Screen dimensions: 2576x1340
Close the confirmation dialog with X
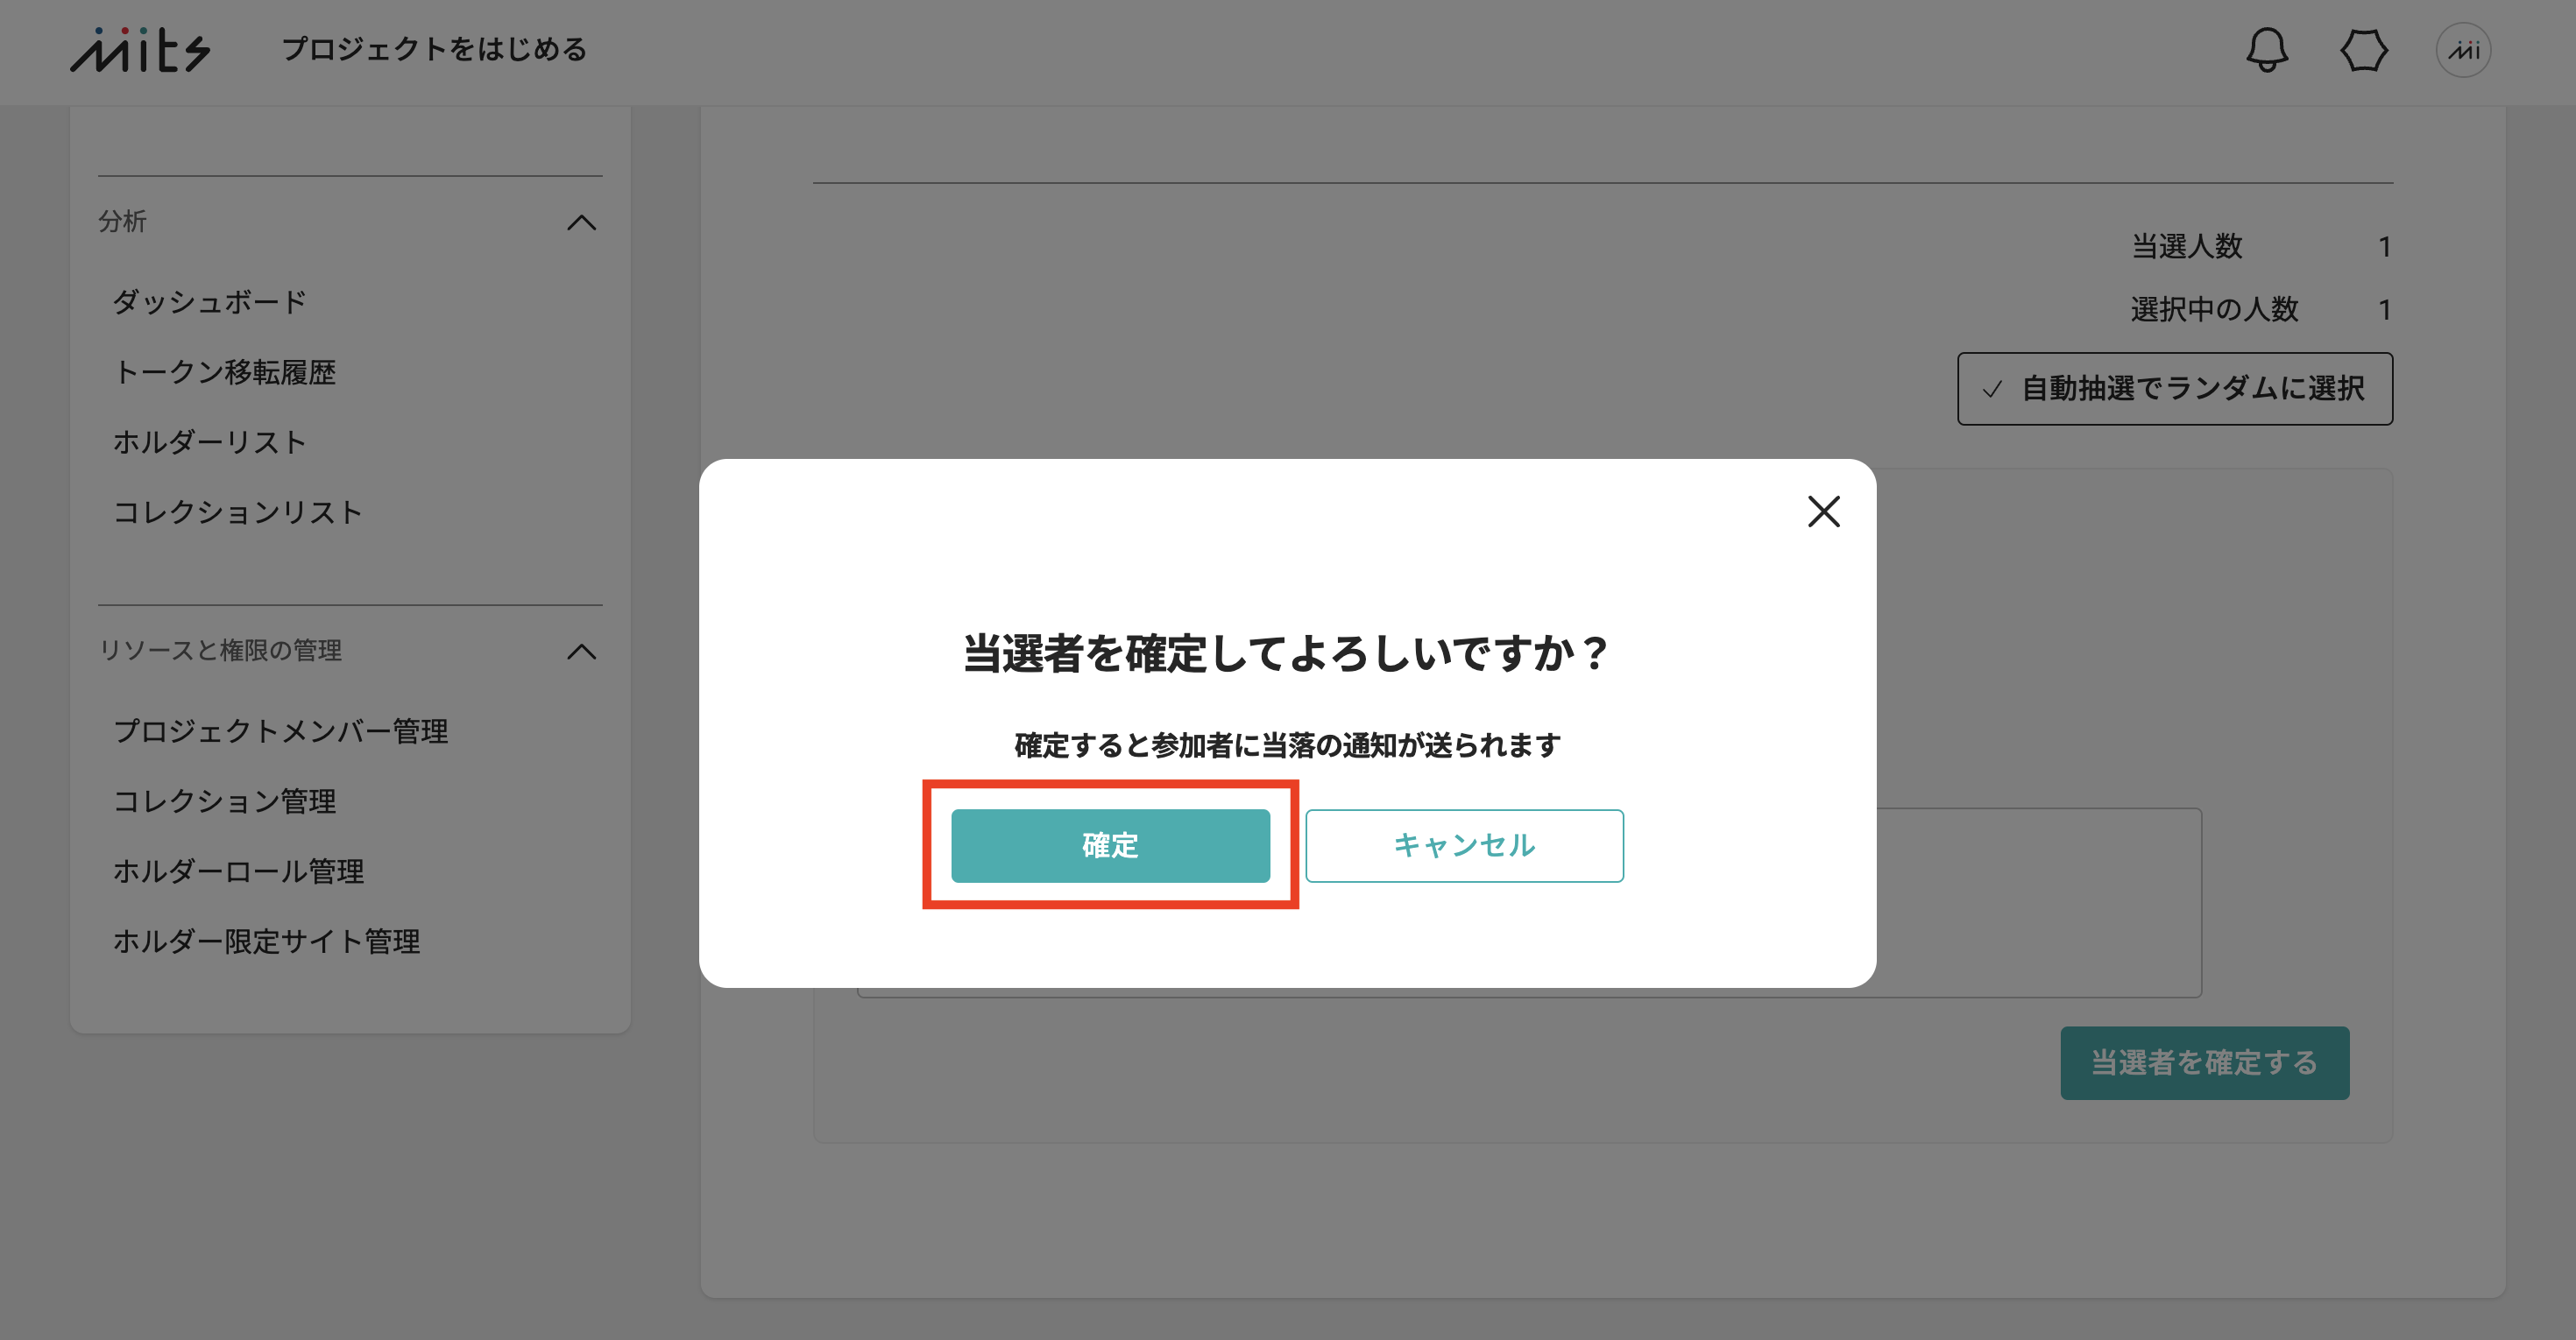point(1824,511)
